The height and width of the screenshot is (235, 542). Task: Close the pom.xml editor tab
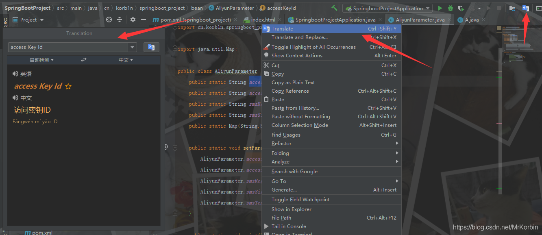click(x=236, y=20)
